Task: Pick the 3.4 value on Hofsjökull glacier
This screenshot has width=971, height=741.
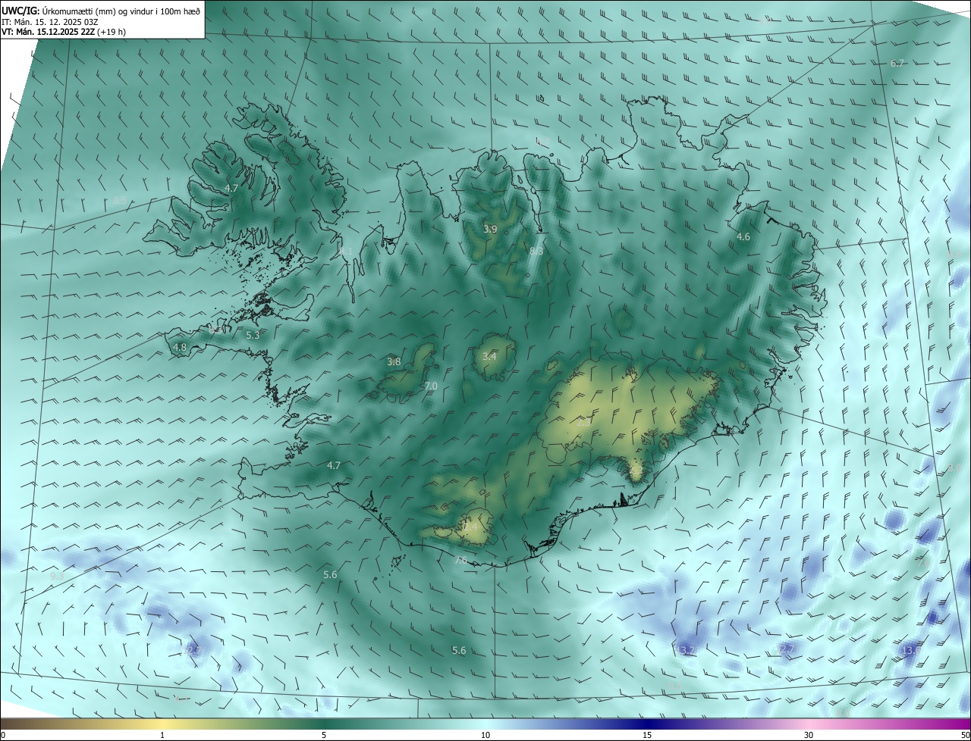Action: tap(489, 356)
